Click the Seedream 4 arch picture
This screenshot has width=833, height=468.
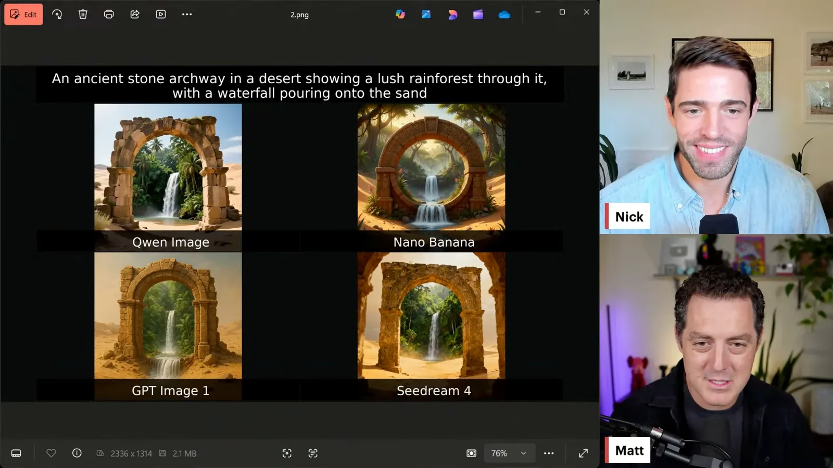point(431,316)
